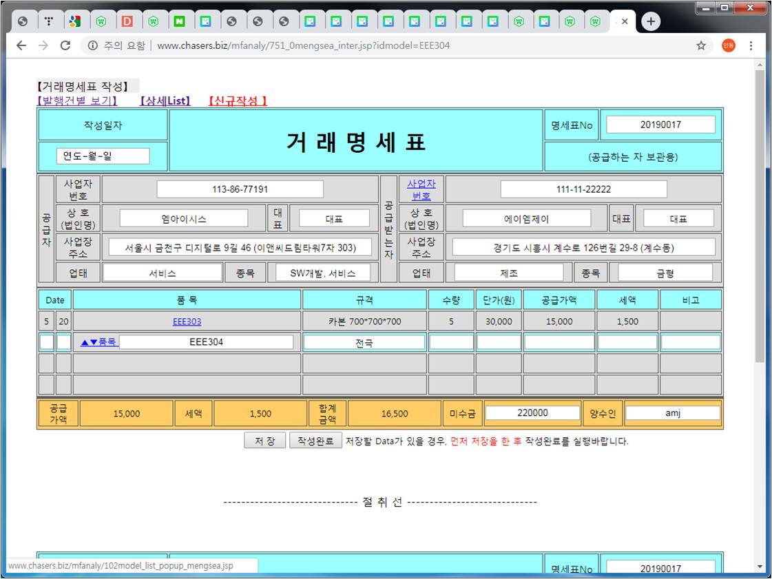Click the address bar URL
Screen dimensions: 772x579
click(x=303, y=45)
